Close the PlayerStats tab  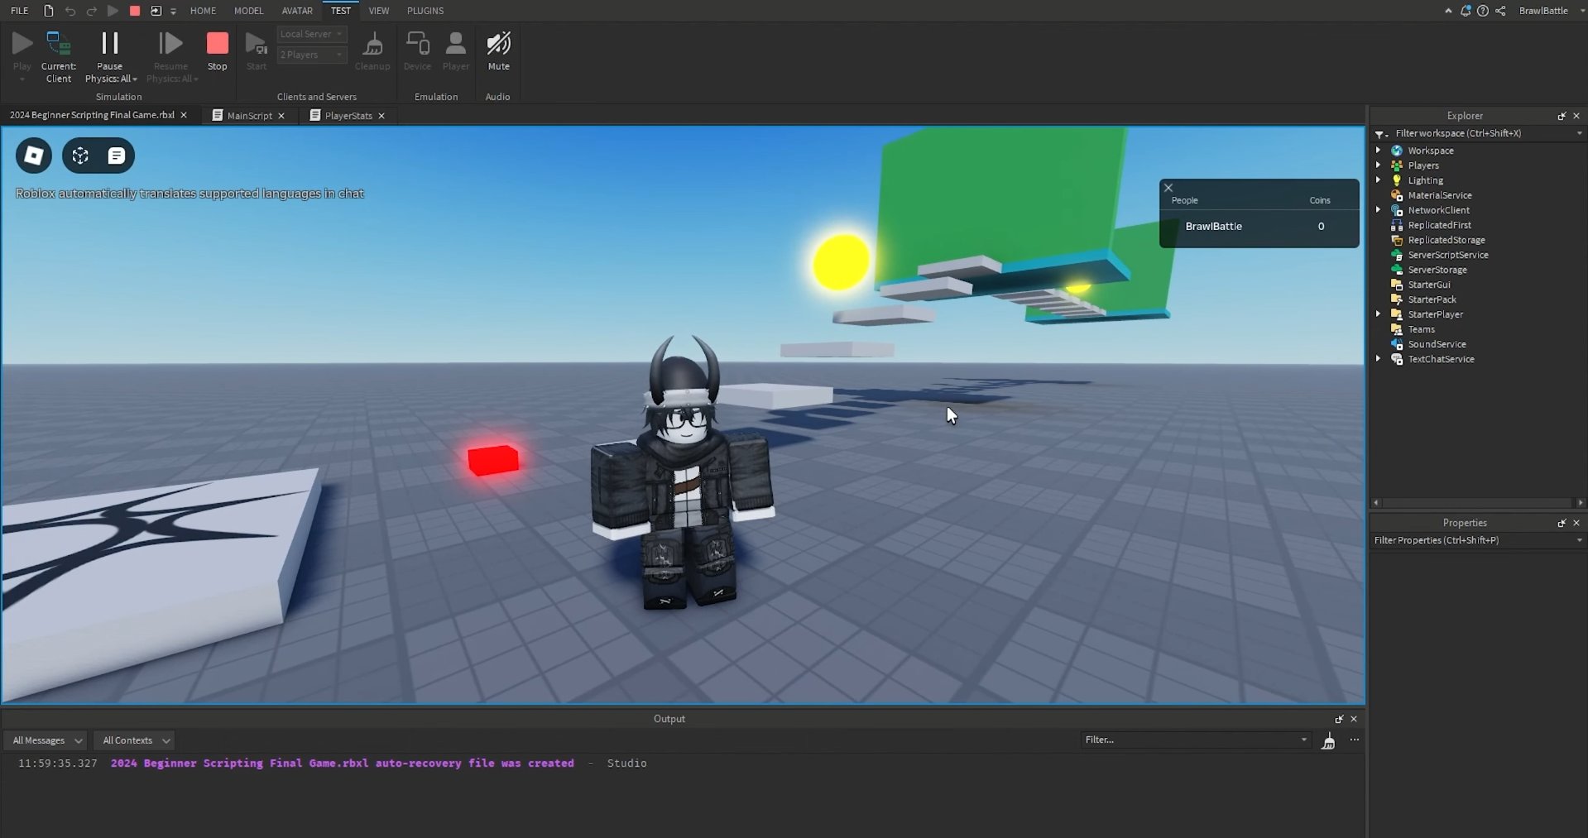coord(381,116)
